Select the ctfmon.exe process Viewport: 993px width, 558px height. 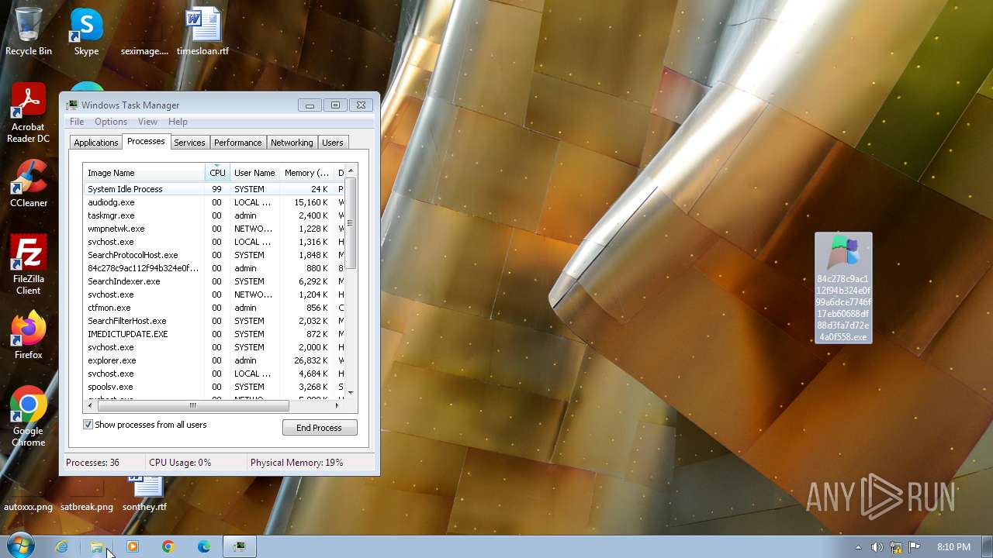pos(213,308)
